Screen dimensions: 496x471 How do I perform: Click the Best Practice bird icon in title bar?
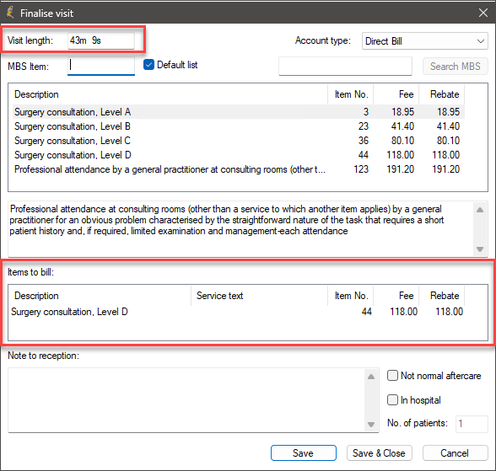click(10, 13)
